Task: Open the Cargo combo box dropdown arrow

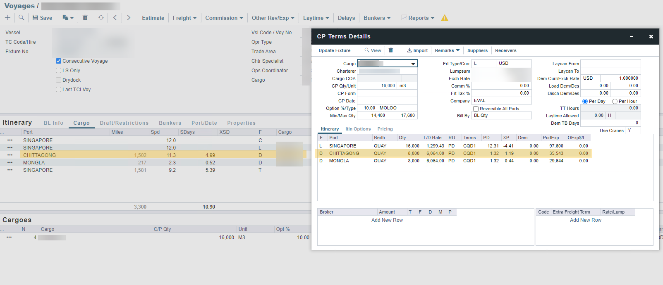Action: point(413,64)
